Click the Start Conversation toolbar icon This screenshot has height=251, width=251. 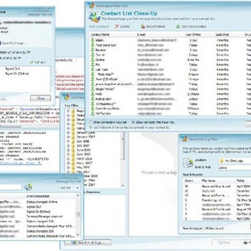[178, 27]
